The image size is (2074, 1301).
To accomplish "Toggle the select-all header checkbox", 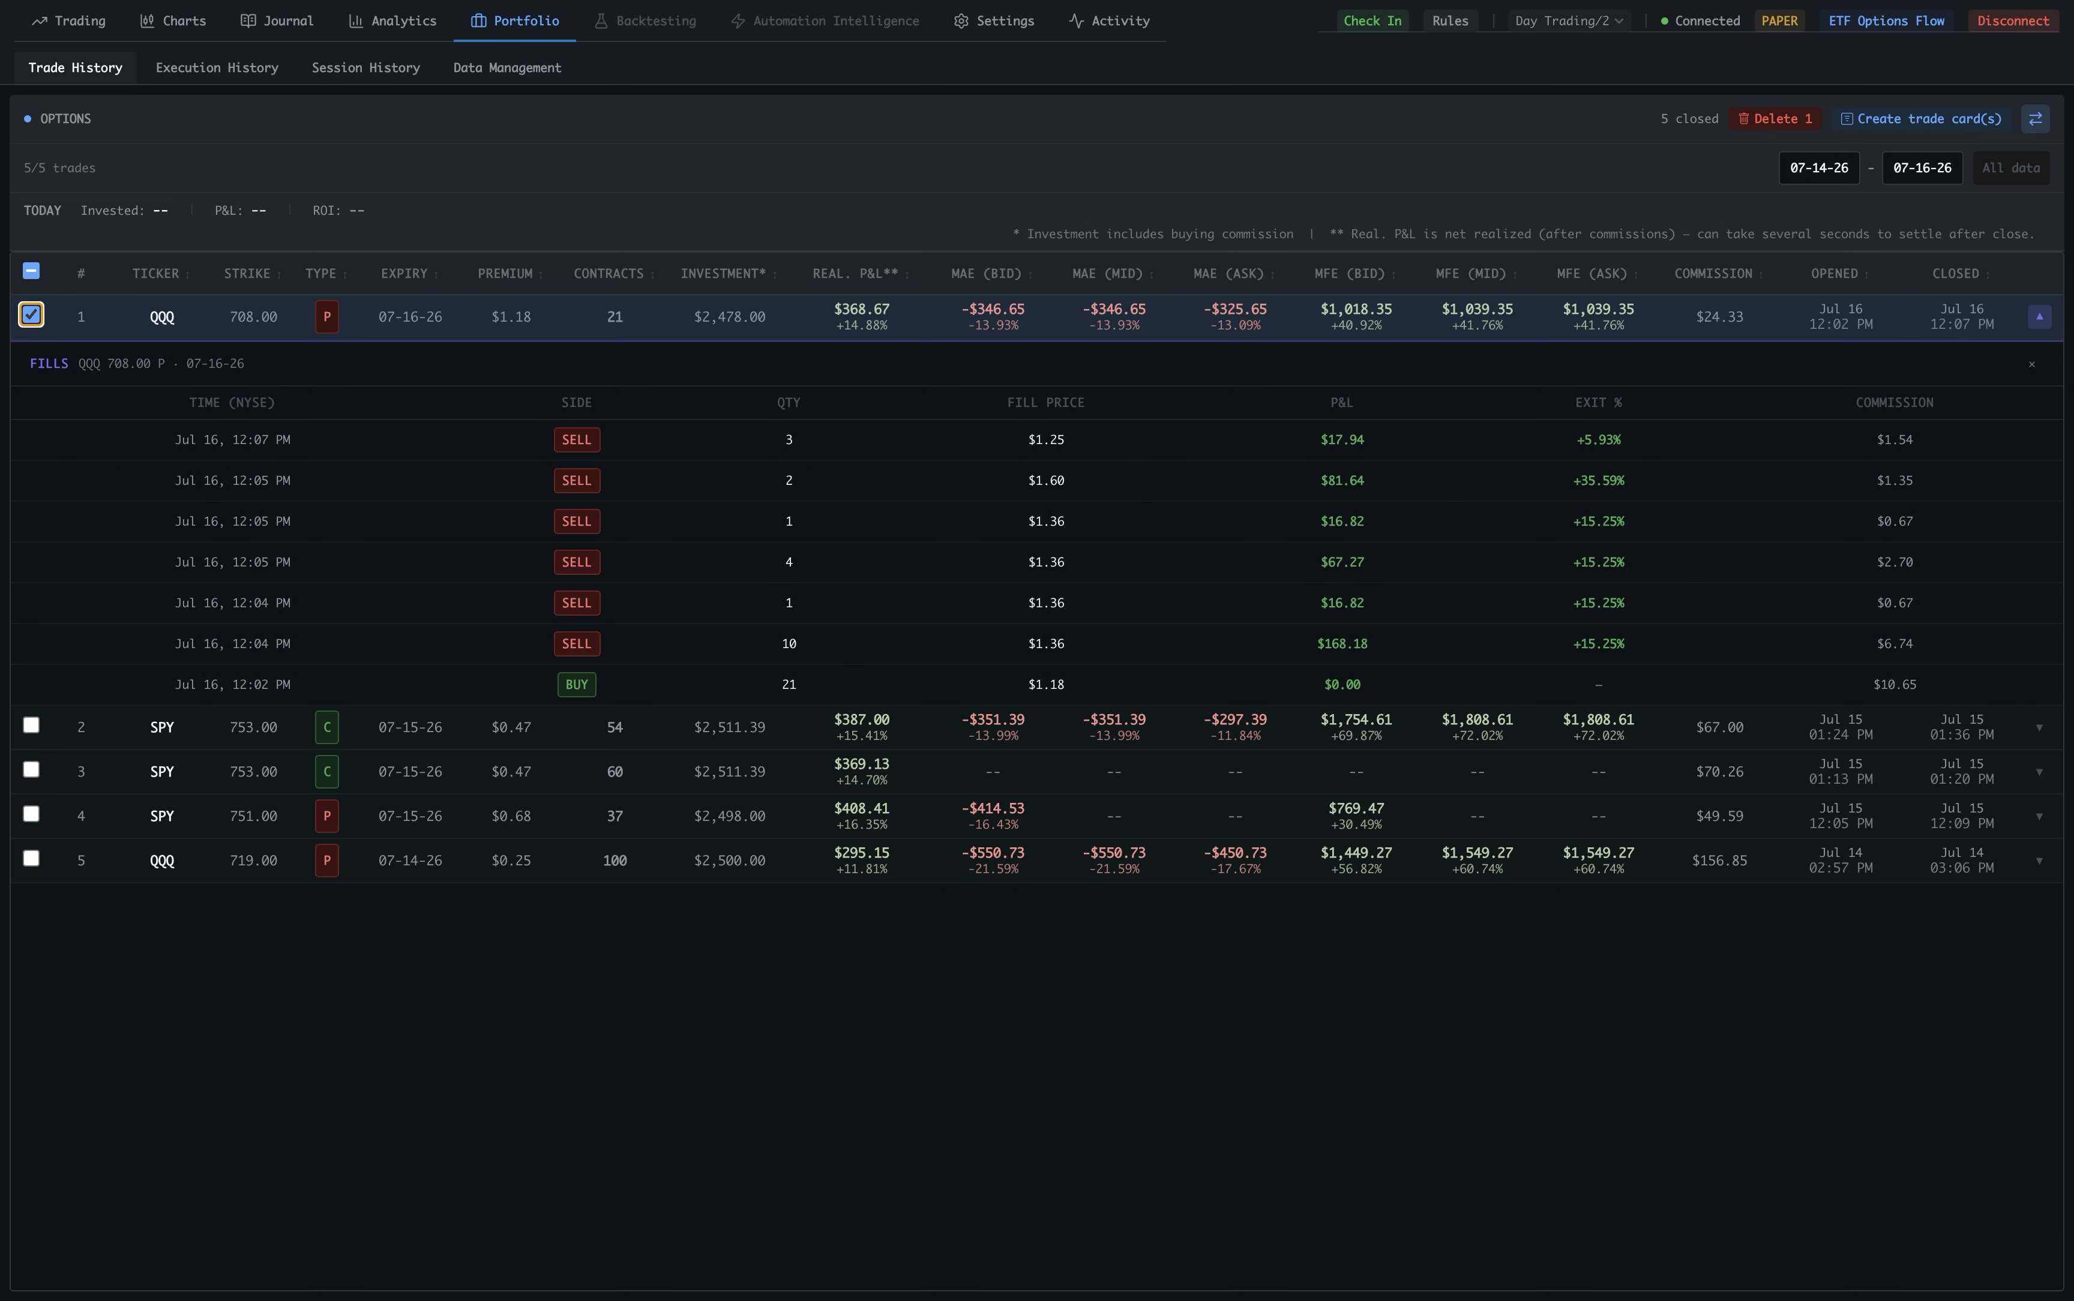I will pyautogui.click(x=31, y=271).
